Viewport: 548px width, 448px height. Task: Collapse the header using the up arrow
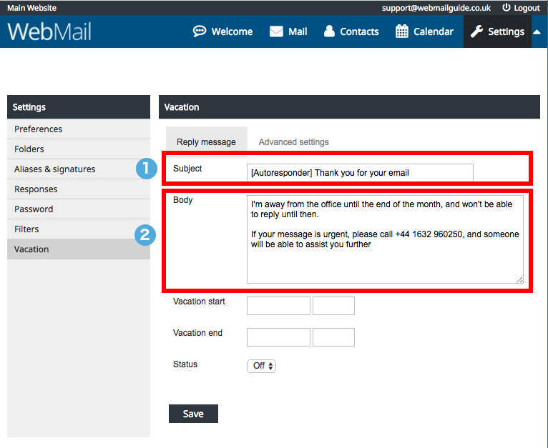(537, 32)
